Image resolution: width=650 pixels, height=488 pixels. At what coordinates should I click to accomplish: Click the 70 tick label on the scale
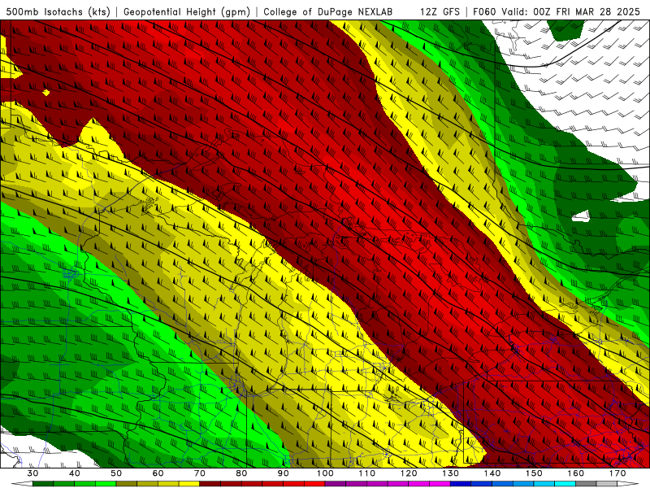pyautogui.click(x=200, y=473)
